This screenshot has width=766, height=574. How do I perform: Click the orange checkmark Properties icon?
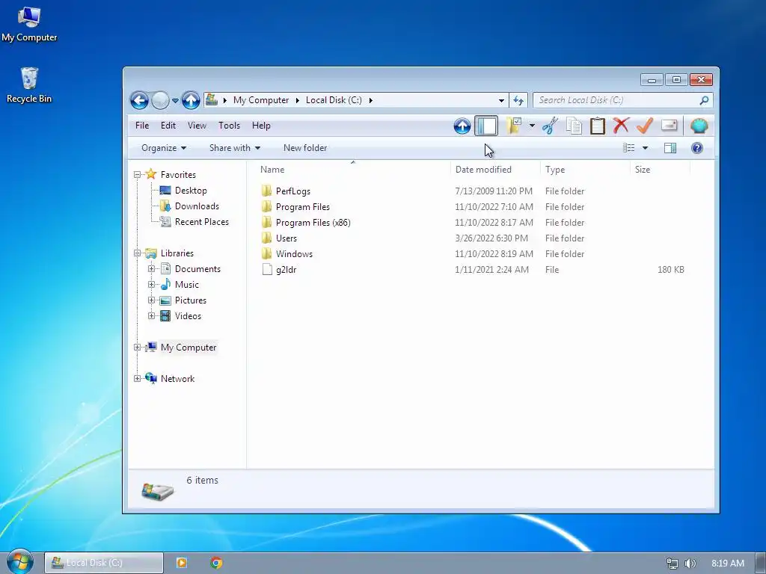(645, 126)
